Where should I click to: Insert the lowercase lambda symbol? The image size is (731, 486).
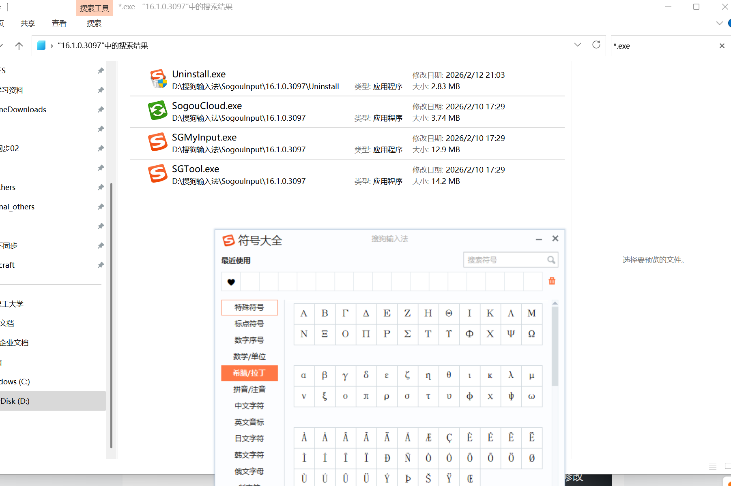coord(511,375)
